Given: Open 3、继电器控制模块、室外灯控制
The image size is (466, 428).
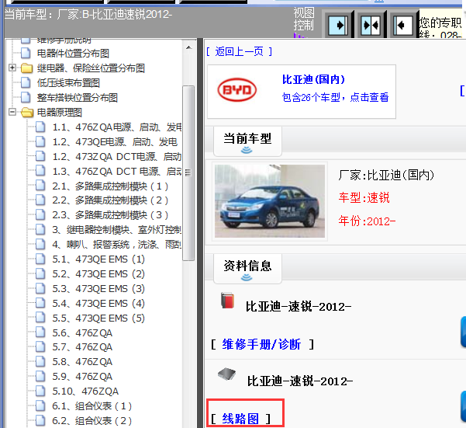Looking at the screenshot, I should coord(117,230).
